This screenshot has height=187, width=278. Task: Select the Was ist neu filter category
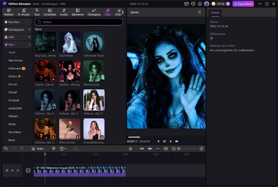point(15,60)
